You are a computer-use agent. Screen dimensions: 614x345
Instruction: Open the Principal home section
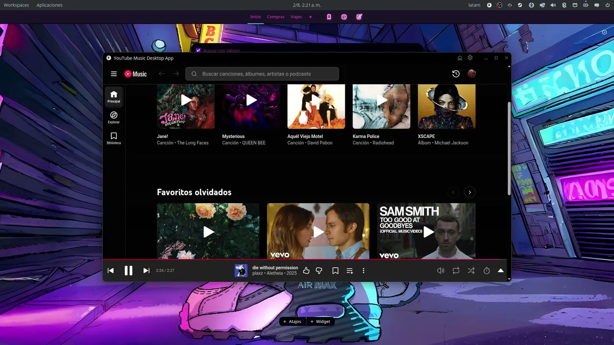tap(114, 96)
